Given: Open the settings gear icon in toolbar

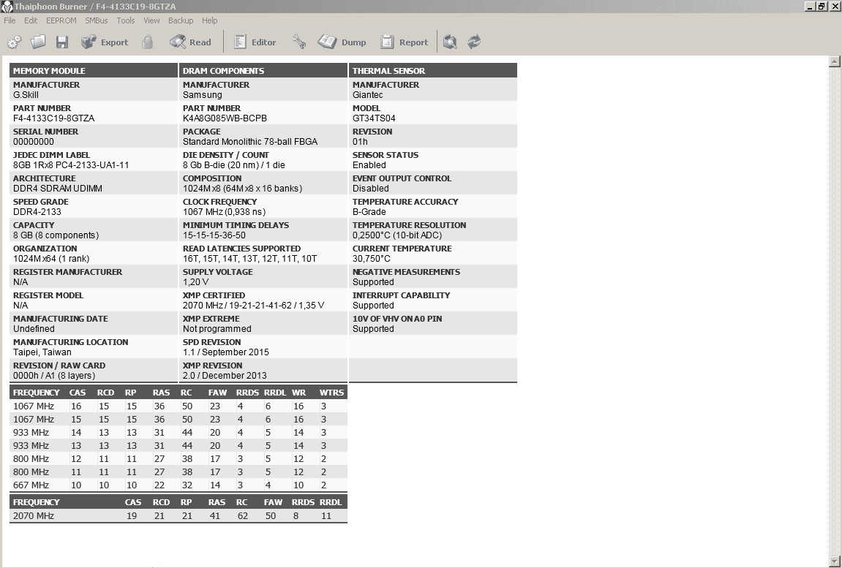Looking at the screenshot, I should click(x=15, y=42).
